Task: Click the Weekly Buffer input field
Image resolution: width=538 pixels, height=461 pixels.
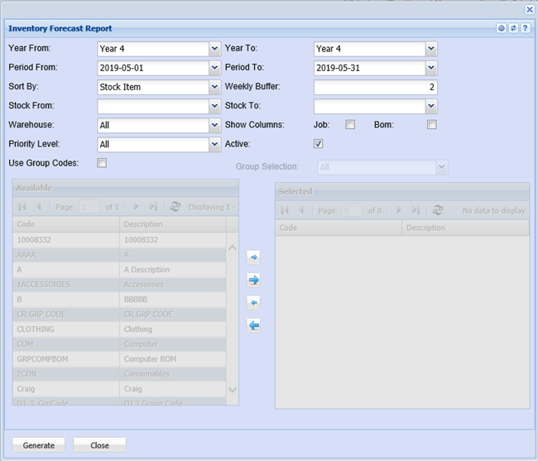Action: tap(375, 87)
